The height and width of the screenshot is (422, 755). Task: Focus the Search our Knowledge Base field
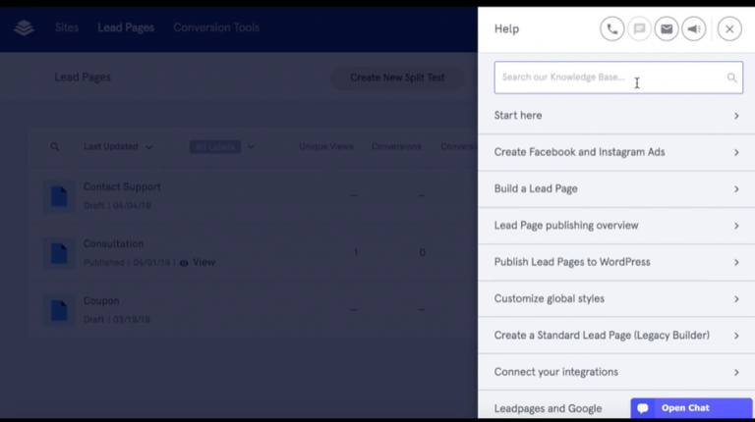point(618,78)
